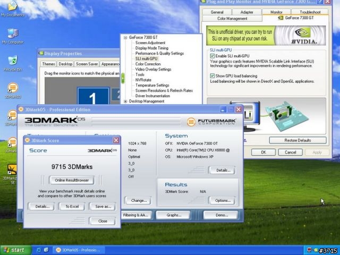Select Screen Resolutions & Refresh Rates item
Viewport: 340px width, 255px height.
164,90
